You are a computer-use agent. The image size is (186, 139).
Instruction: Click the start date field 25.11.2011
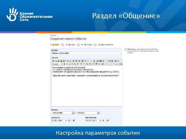59,120
